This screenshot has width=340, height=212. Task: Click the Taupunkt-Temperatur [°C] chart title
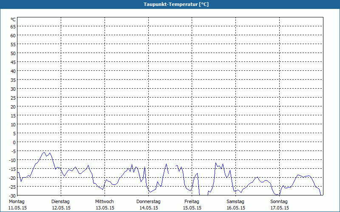176,4
